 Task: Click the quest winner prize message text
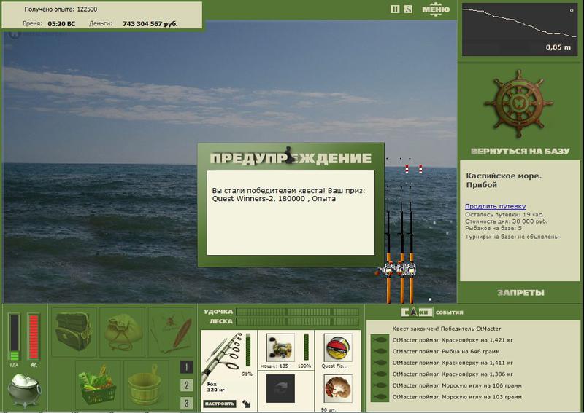[288, 194]
